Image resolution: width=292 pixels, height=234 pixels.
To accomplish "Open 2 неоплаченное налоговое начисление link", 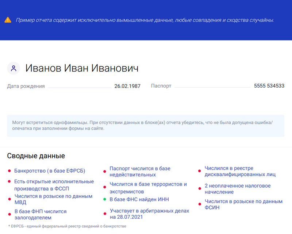I will (238, 189).
